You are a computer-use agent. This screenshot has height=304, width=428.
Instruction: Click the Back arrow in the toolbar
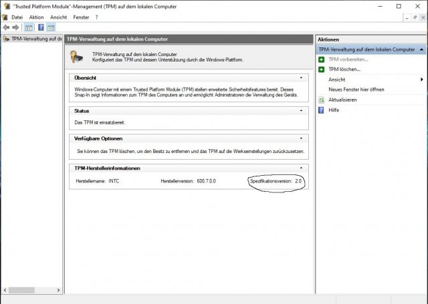pyautogui.click(x=6, y=27)
